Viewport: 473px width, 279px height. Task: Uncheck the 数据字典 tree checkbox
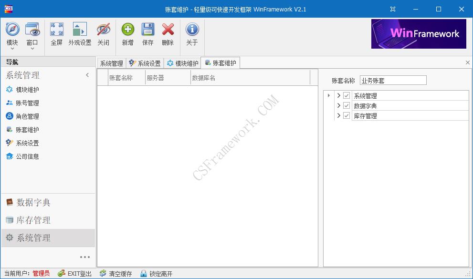tap(347, 105)
